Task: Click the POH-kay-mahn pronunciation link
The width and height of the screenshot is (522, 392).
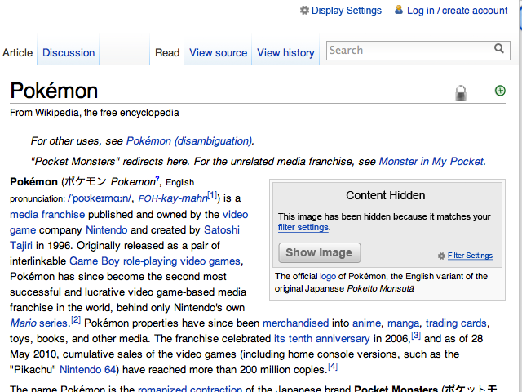Action: click(x=173, y=198)
